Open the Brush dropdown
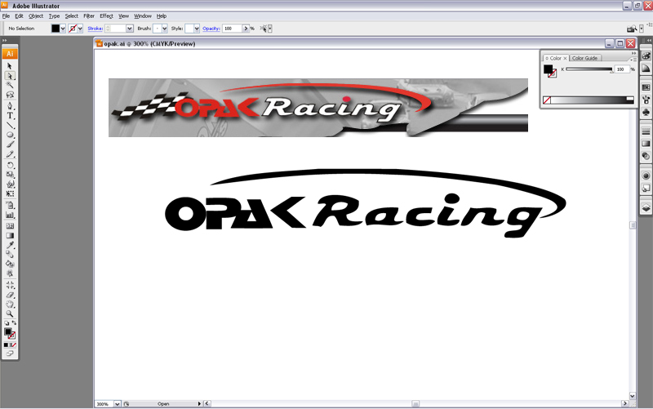The image size is (653, 409). point(165,29)
